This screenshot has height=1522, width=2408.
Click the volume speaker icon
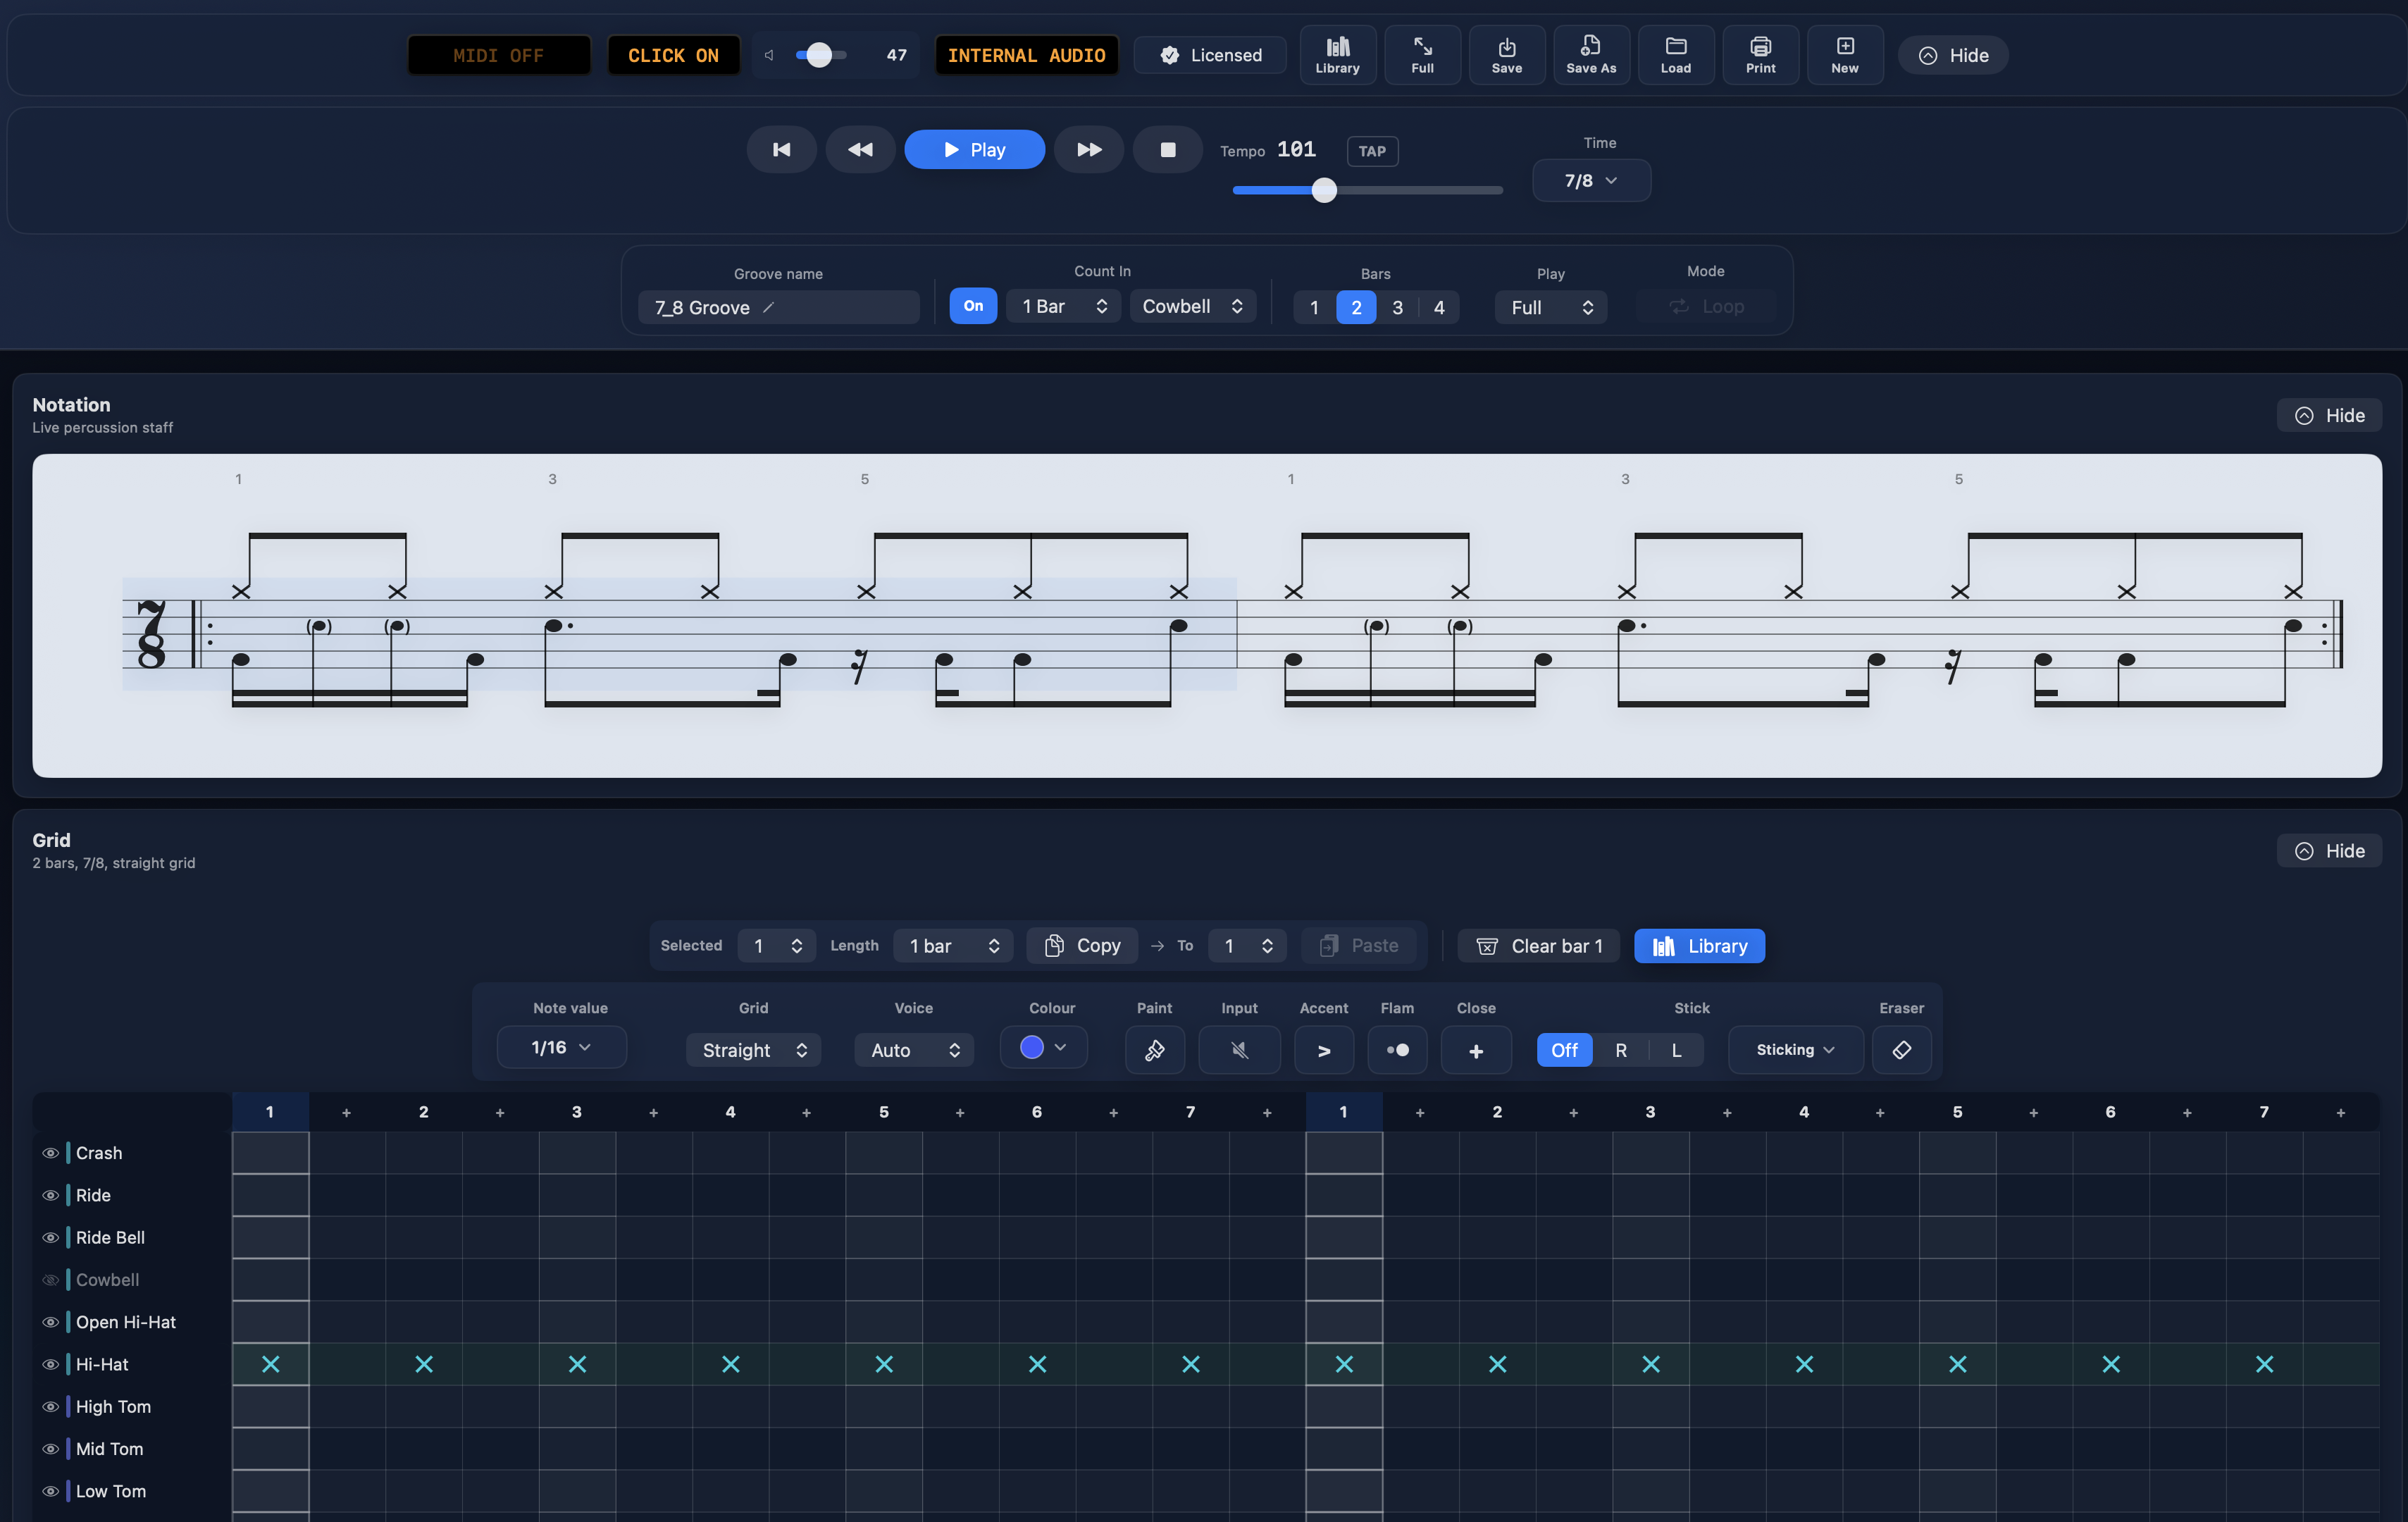769,56
